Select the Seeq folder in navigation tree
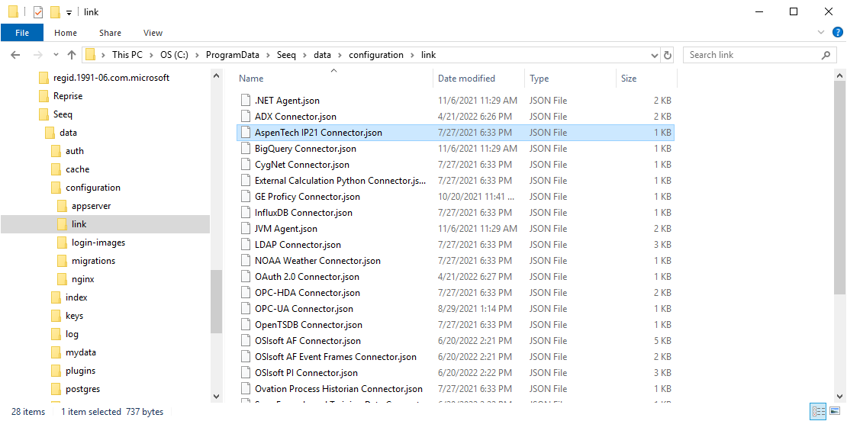 point(63,114)
